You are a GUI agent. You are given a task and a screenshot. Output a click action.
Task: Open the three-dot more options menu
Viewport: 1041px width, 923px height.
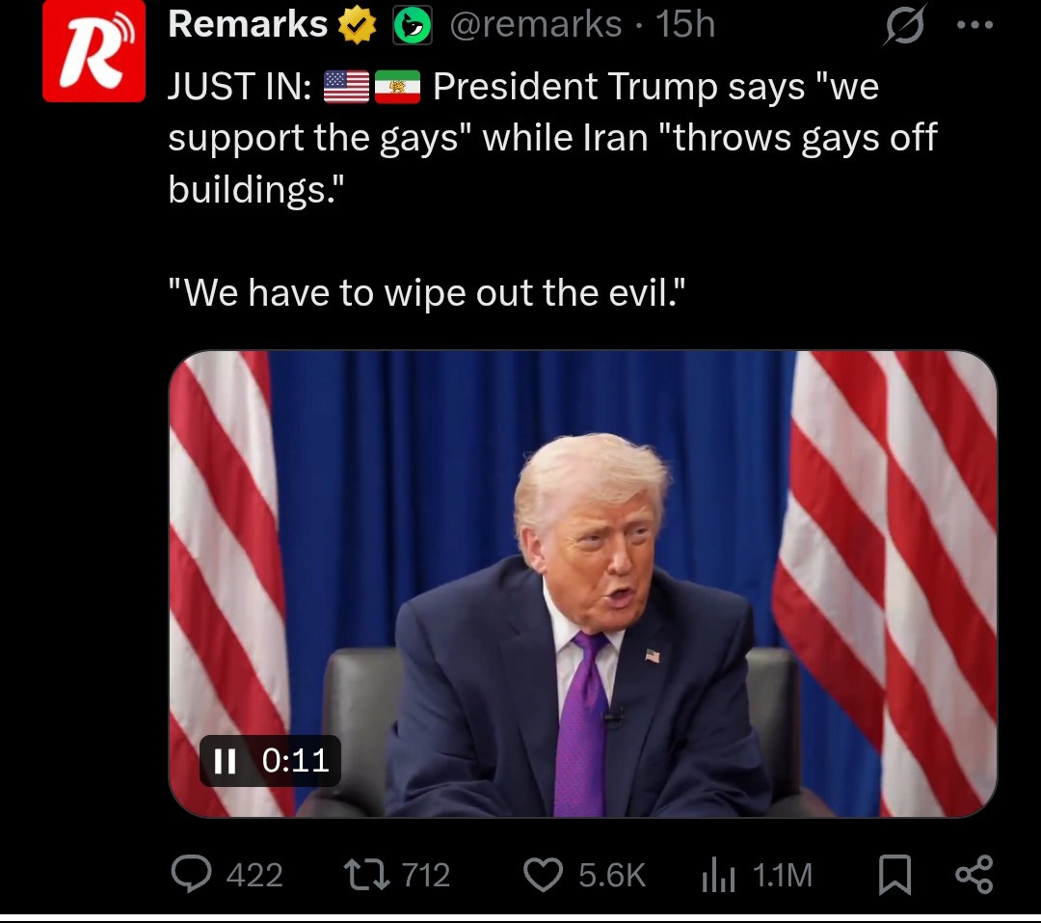coord(974,25)
